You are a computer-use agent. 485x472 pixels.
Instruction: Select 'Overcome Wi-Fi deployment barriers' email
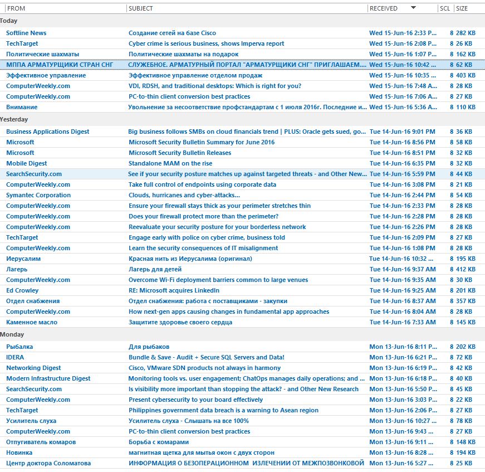(243, 280)
